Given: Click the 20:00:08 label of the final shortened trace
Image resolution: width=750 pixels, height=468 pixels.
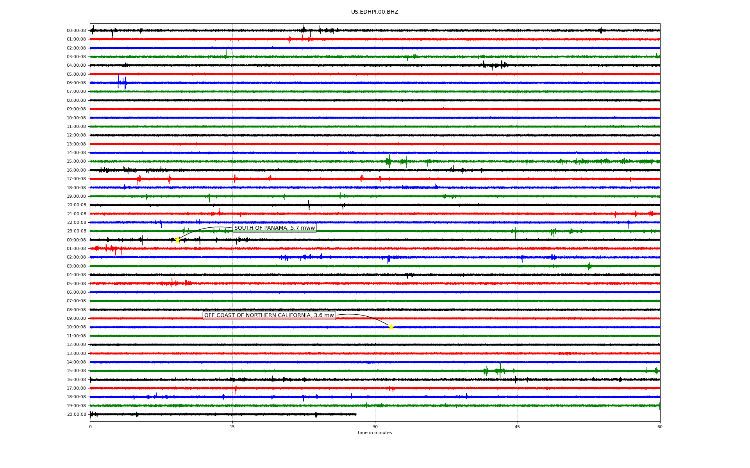Looking at the screenshot, I should 76,415.
